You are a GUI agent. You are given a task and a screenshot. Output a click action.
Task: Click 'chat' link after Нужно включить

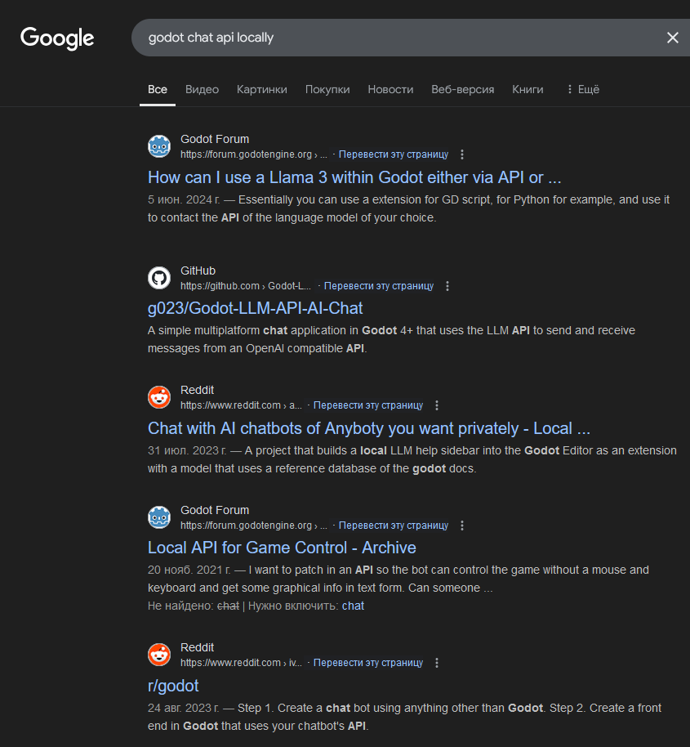(353, 606)
